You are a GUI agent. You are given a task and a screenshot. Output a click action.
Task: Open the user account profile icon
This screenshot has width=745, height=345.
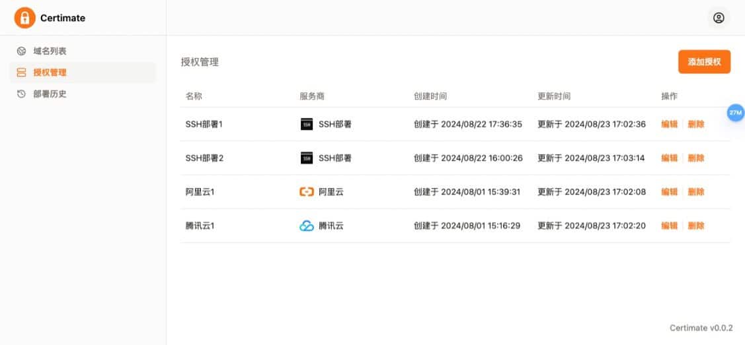pyautogui.click(x=719, y=18)
